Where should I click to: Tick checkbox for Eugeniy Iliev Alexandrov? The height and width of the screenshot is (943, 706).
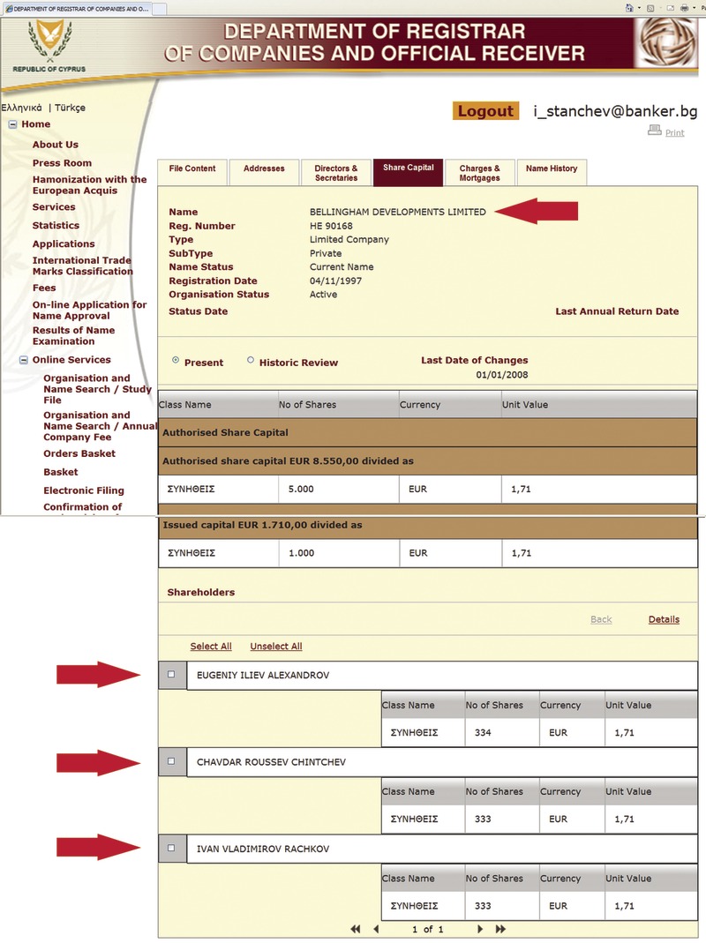click(x=171, y=674)
